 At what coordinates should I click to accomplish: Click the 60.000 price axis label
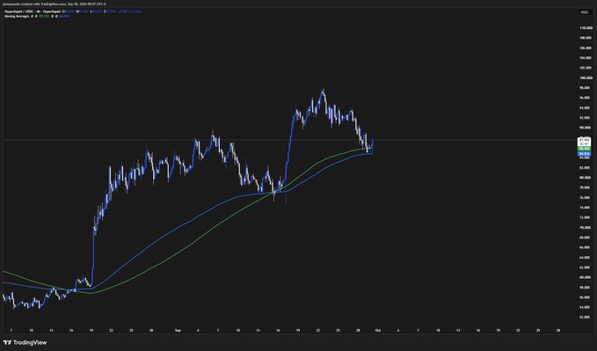tap(586, 277)
